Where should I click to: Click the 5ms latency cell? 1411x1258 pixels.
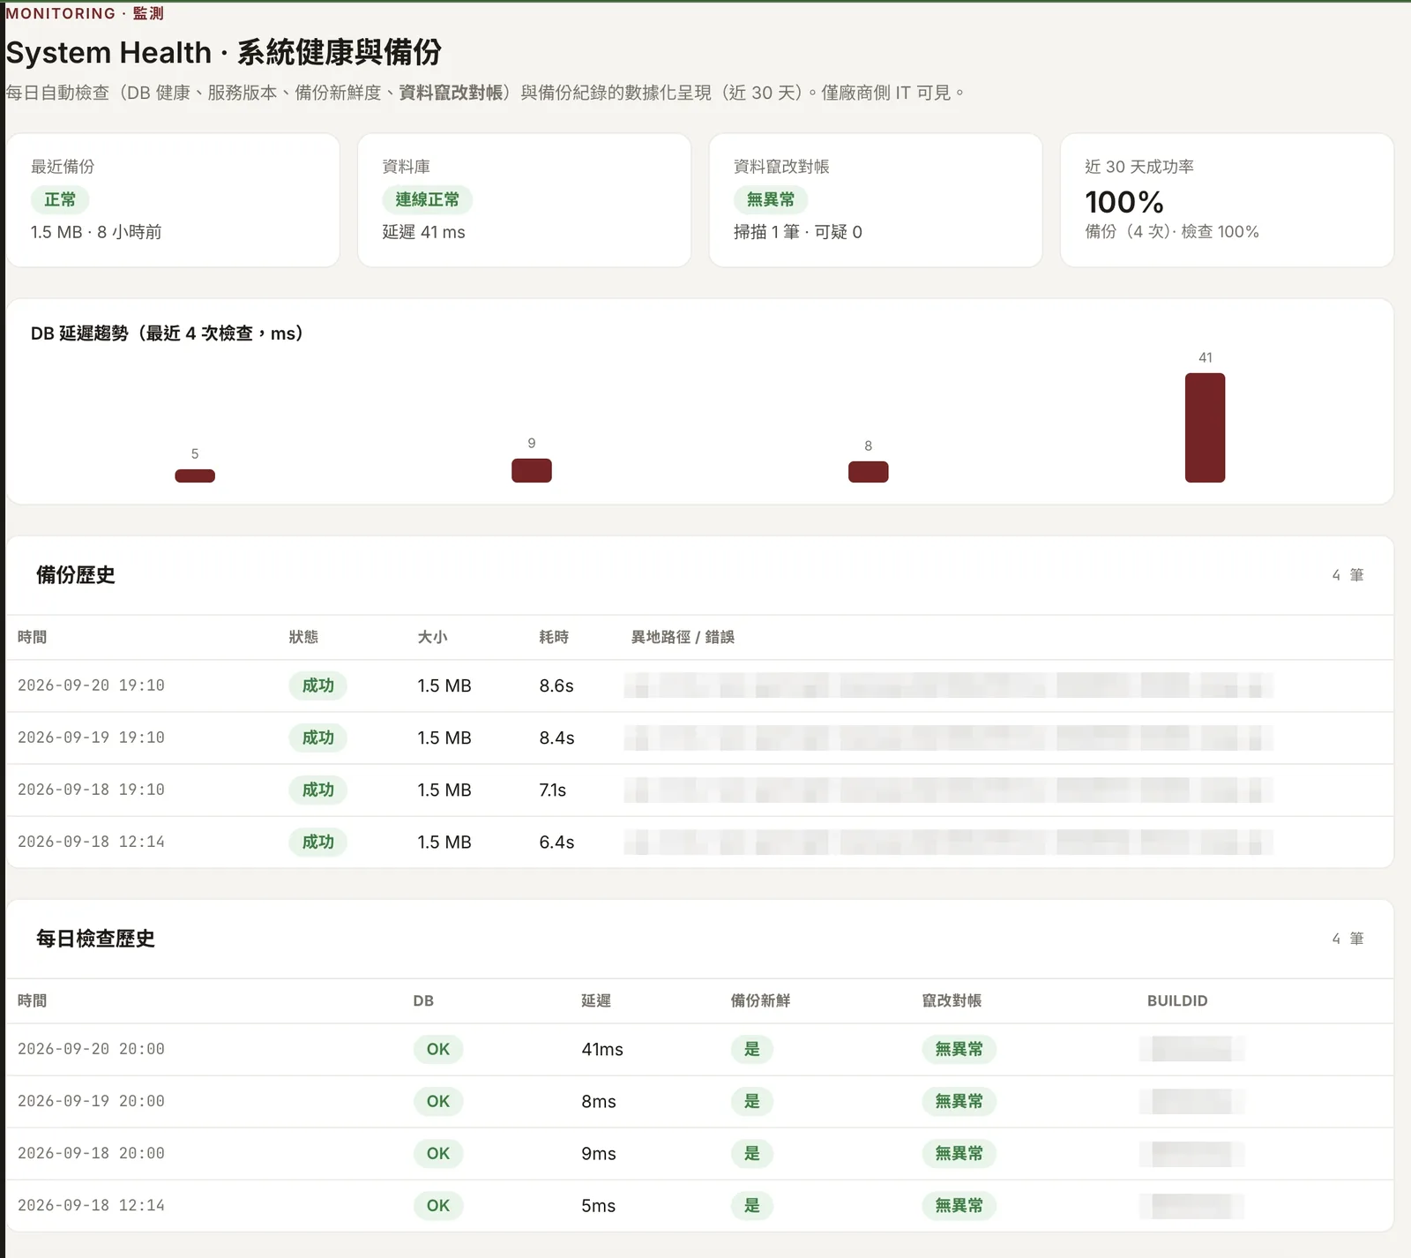pyautogui.click(x=599, y=1205)
